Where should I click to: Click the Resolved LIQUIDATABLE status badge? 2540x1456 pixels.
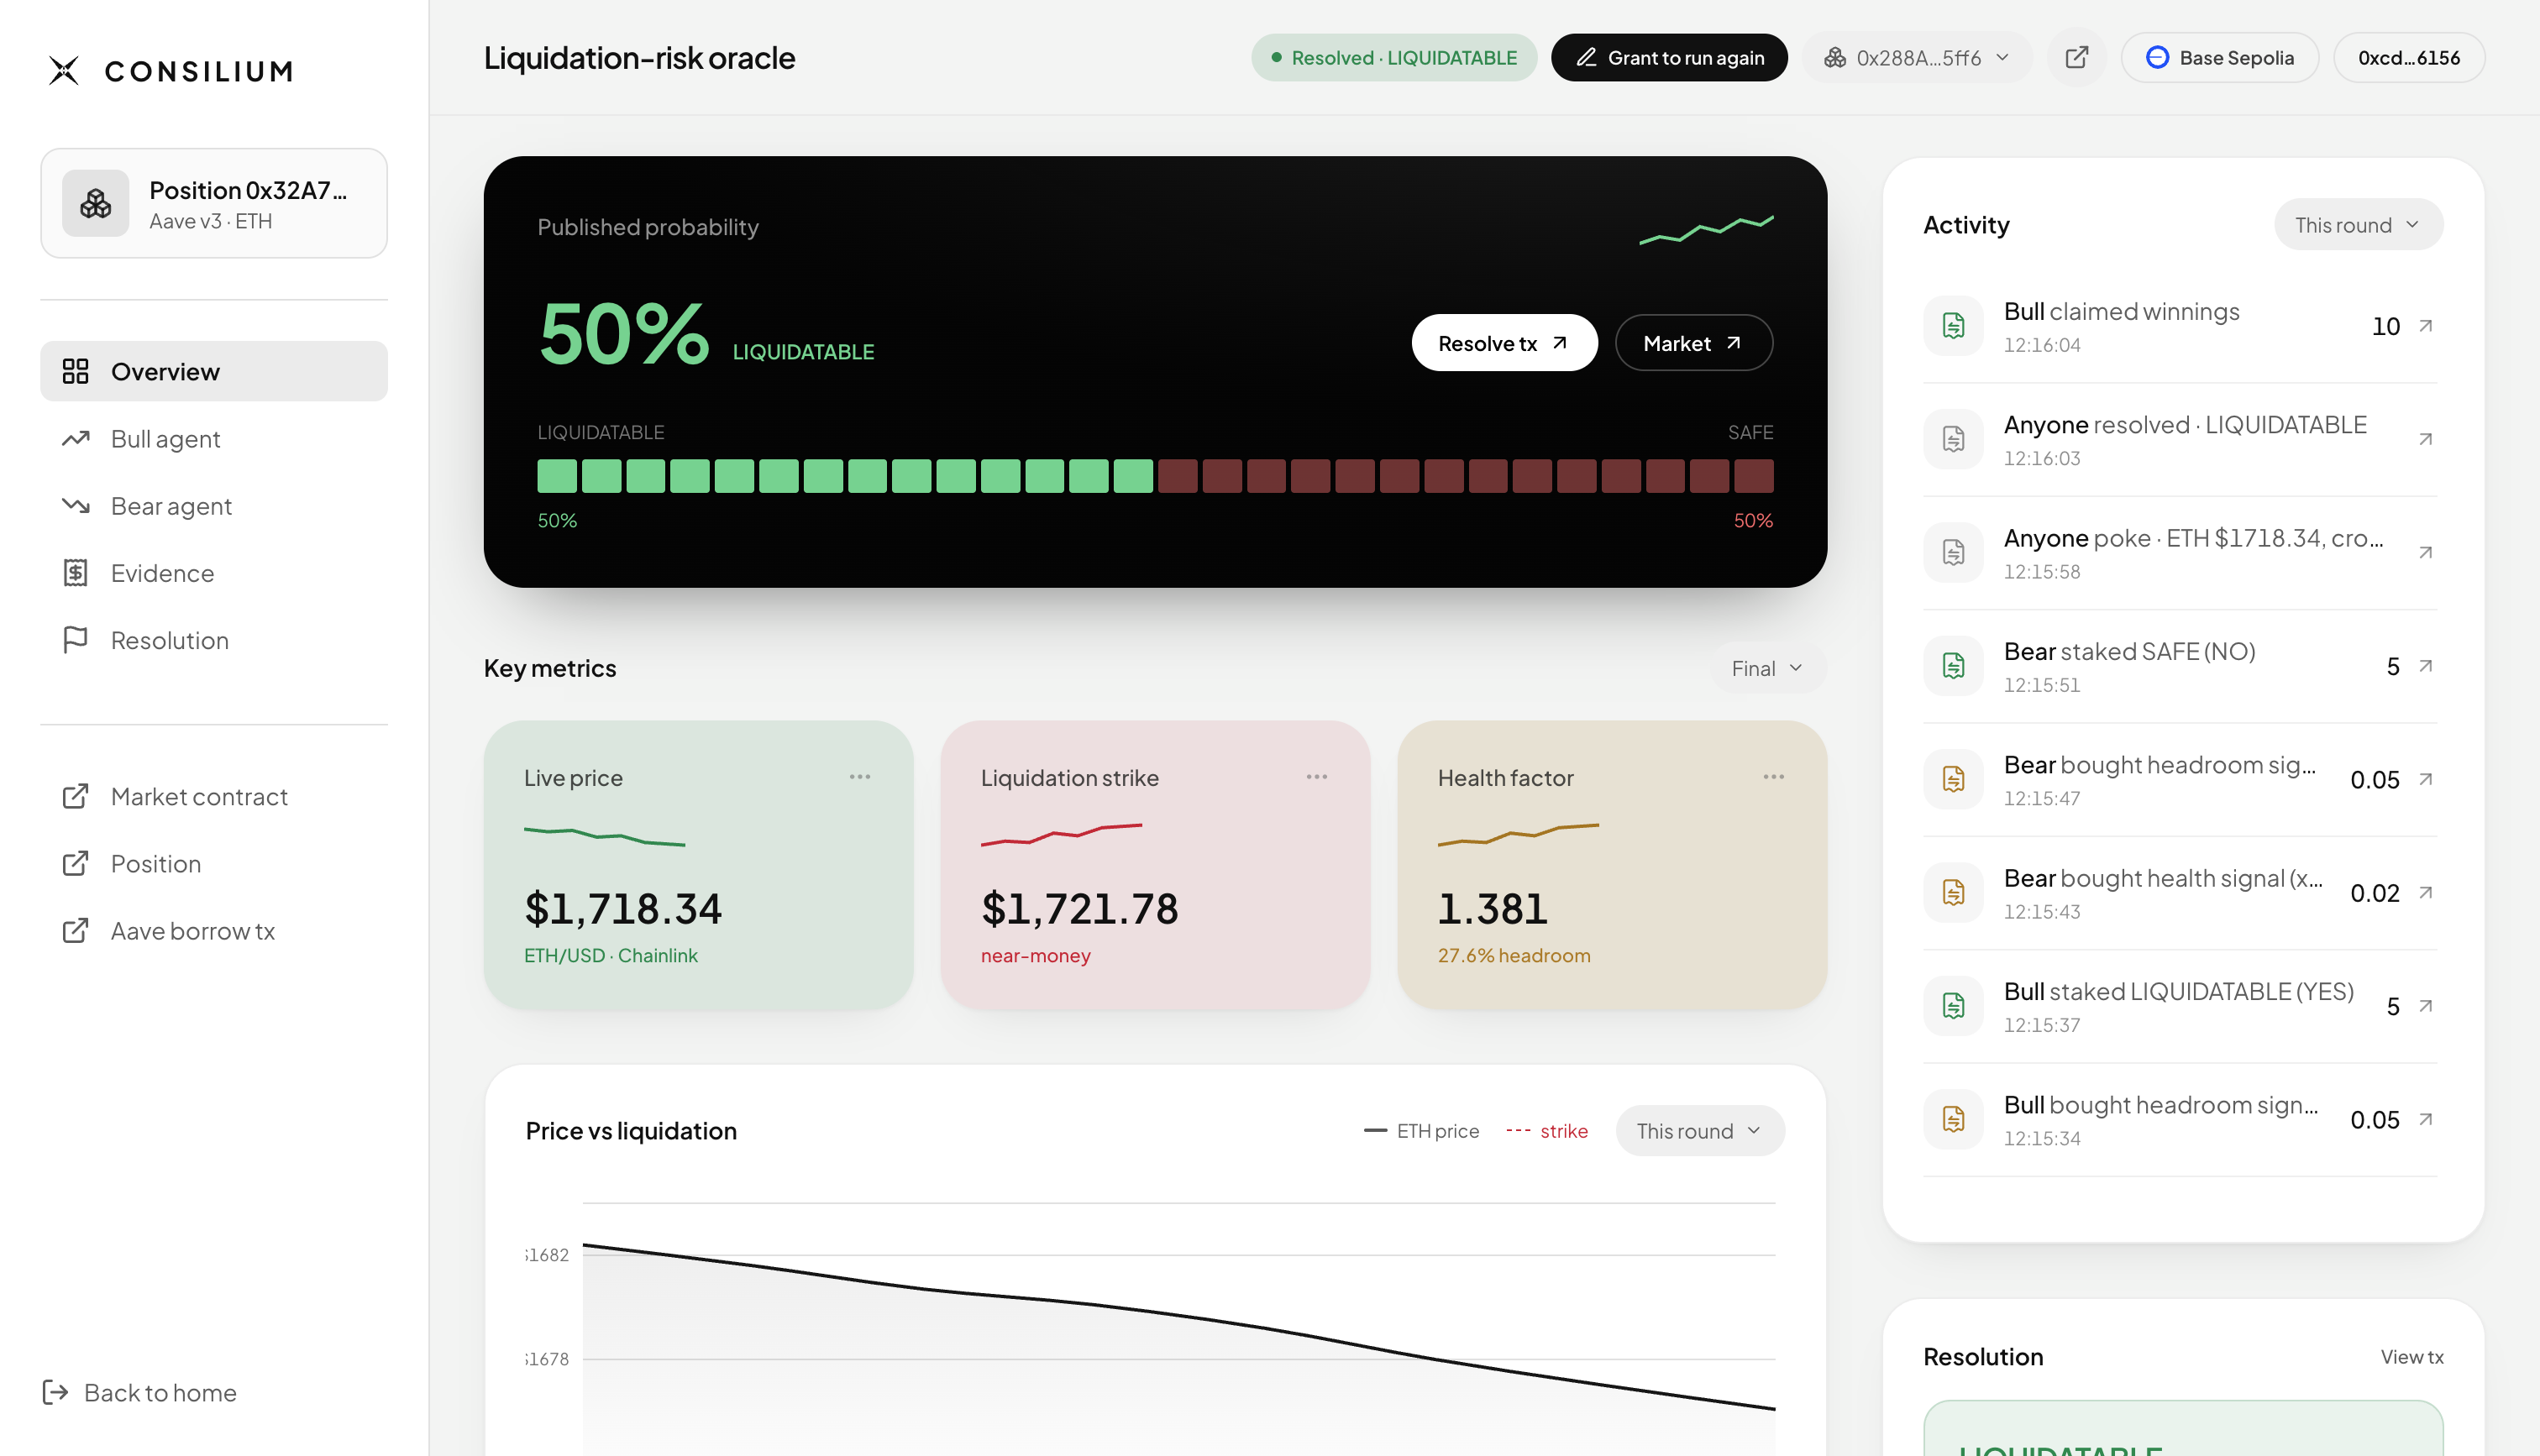coord(1393,57)
